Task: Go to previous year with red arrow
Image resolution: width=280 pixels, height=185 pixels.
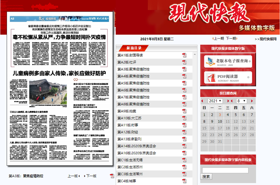Action: (x=202, y=101)
